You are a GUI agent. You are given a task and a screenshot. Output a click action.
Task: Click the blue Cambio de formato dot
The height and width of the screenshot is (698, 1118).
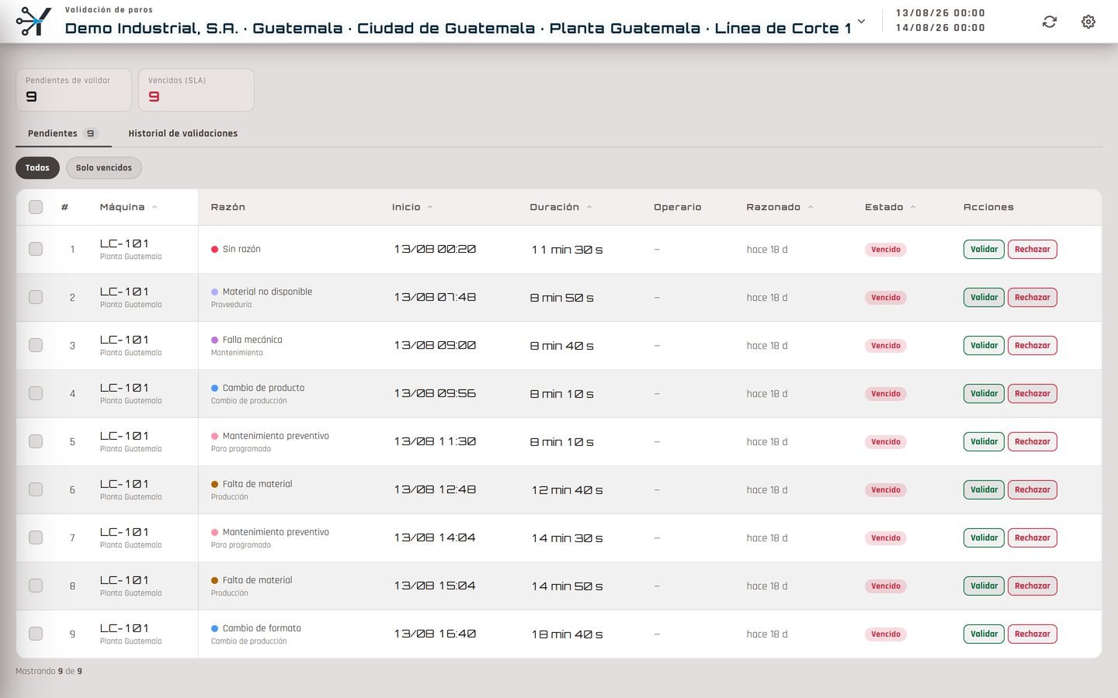click(215, 628)
